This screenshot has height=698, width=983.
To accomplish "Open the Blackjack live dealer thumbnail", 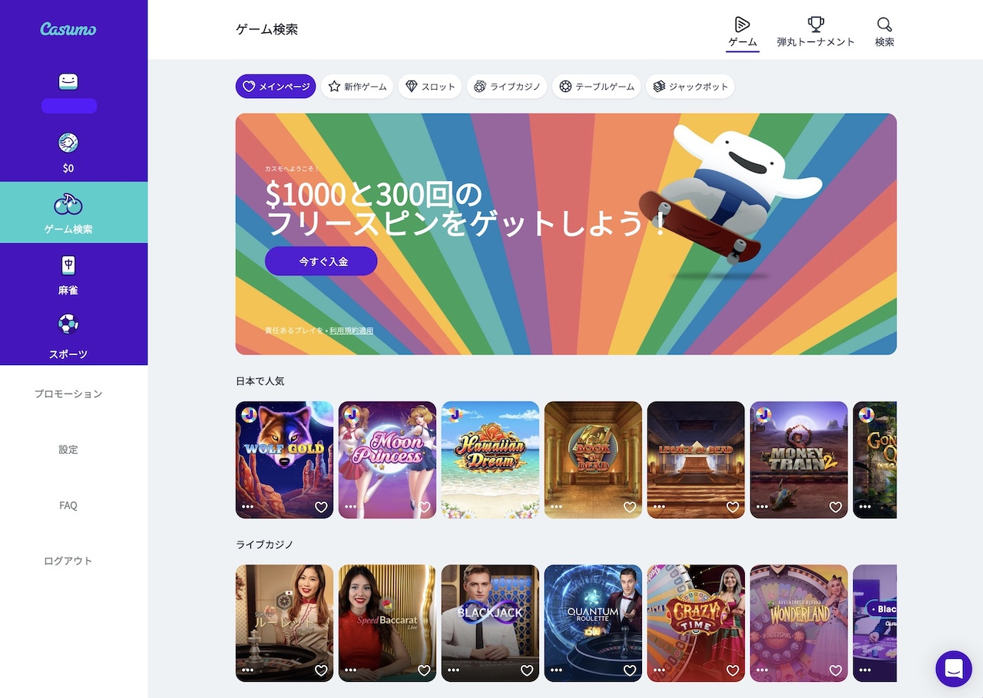I will 490,623.
